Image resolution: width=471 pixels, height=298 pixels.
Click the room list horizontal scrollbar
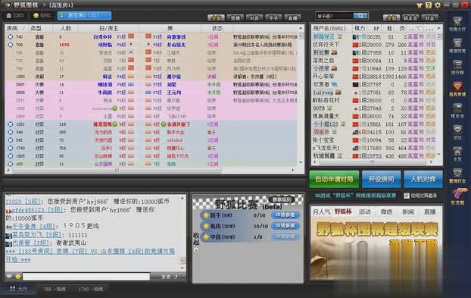(x=117, y=170)
